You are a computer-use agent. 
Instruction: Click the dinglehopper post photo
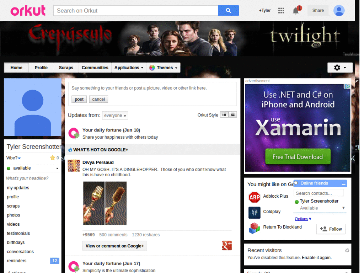[x=105, y=203]
